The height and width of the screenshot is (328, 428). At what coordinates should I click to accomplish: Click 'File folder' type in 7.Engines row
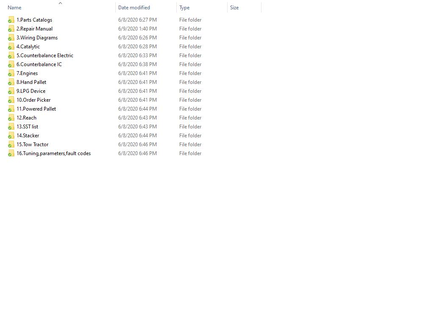(x=190, y=73)
